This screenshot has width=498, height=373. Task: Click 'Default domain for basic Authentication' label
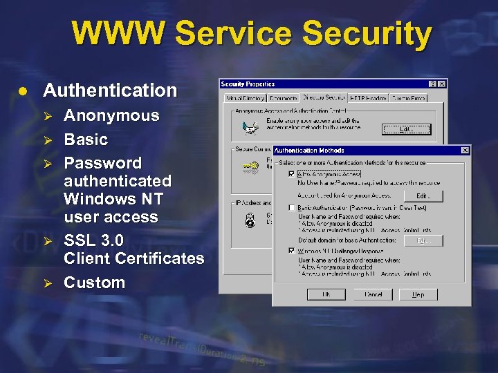click(347, 240)
